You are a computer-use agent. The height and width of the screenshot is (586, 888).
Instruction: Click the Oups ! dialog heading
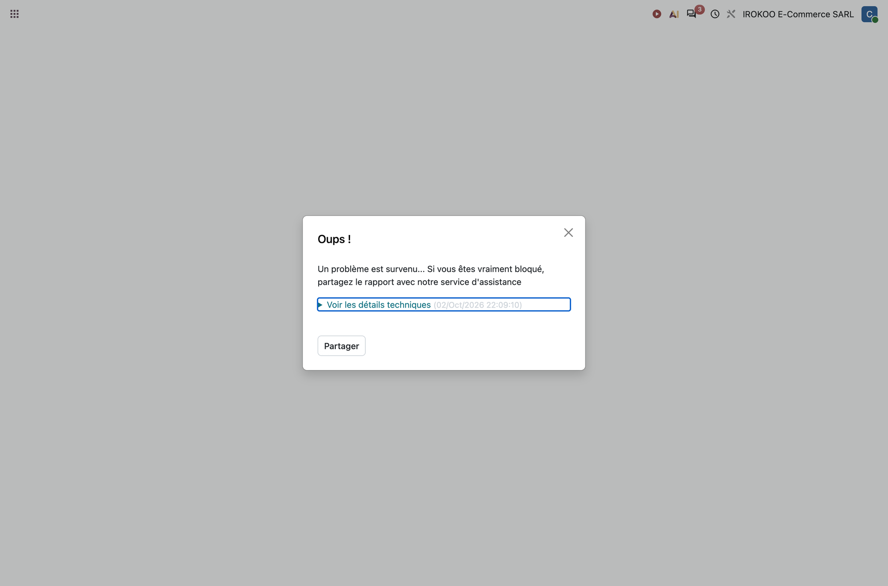coord(334,239)
